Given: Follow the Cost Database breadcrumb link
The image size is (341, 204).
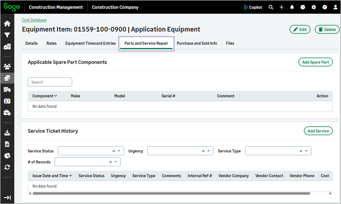Looking at the screenshot, I should 34,20.
